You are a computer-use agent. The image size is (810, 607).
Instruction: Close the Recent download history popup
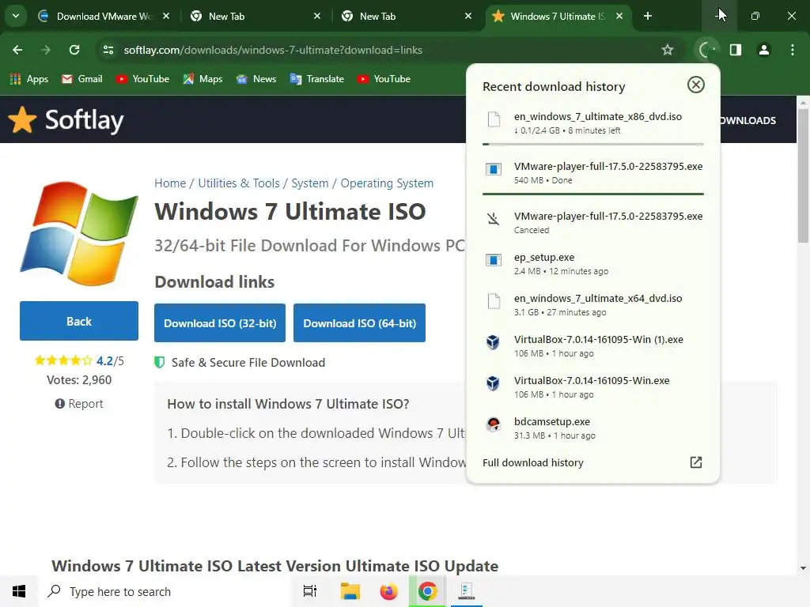[x=696, y=85]
